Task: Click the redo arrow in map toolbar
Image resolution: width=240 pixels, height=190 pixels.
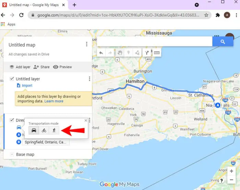Action: point(110,53)
